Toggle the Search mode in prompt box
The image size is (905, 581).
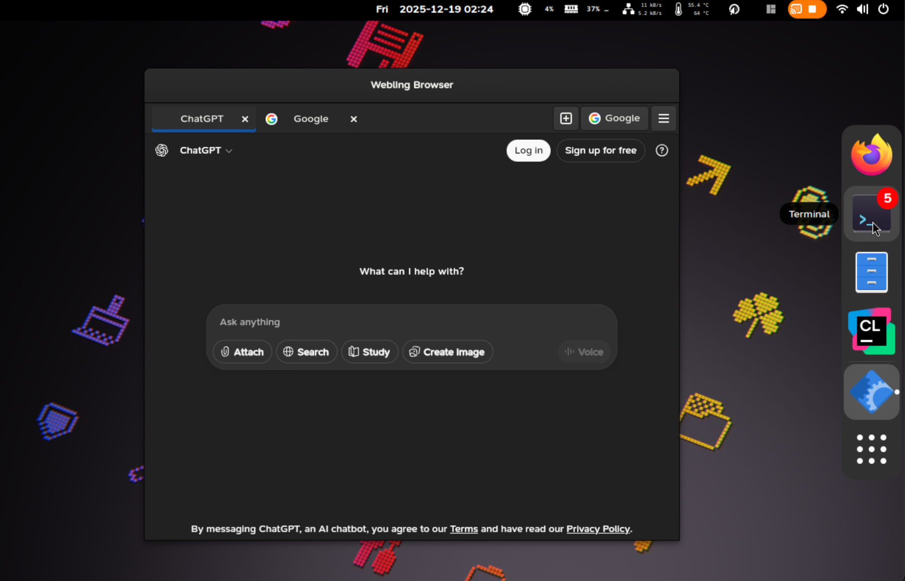[306, 352]
